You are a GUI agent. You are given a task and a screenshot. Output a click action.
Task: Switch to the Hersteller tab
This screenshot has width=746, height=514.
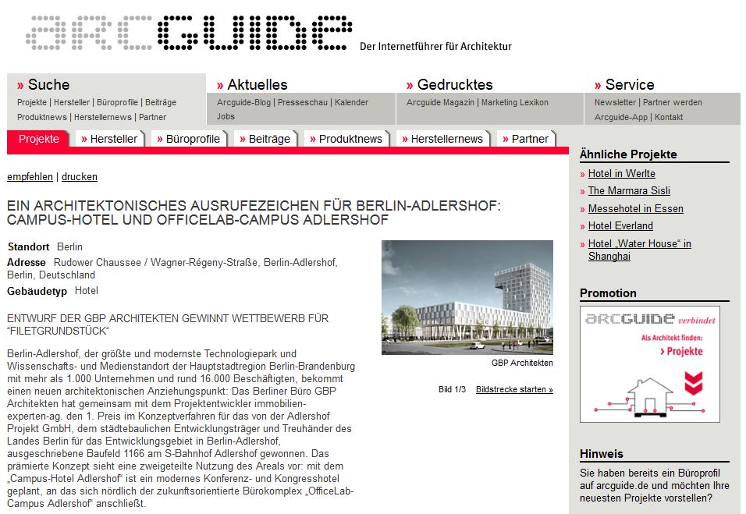click(x=110, y=139)
